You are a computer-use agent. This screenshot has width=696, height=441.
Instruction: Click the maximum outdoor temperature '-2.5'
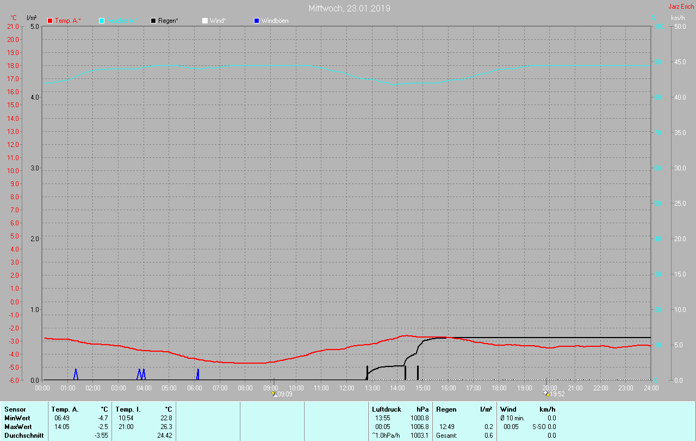click(x=103, y=427)
